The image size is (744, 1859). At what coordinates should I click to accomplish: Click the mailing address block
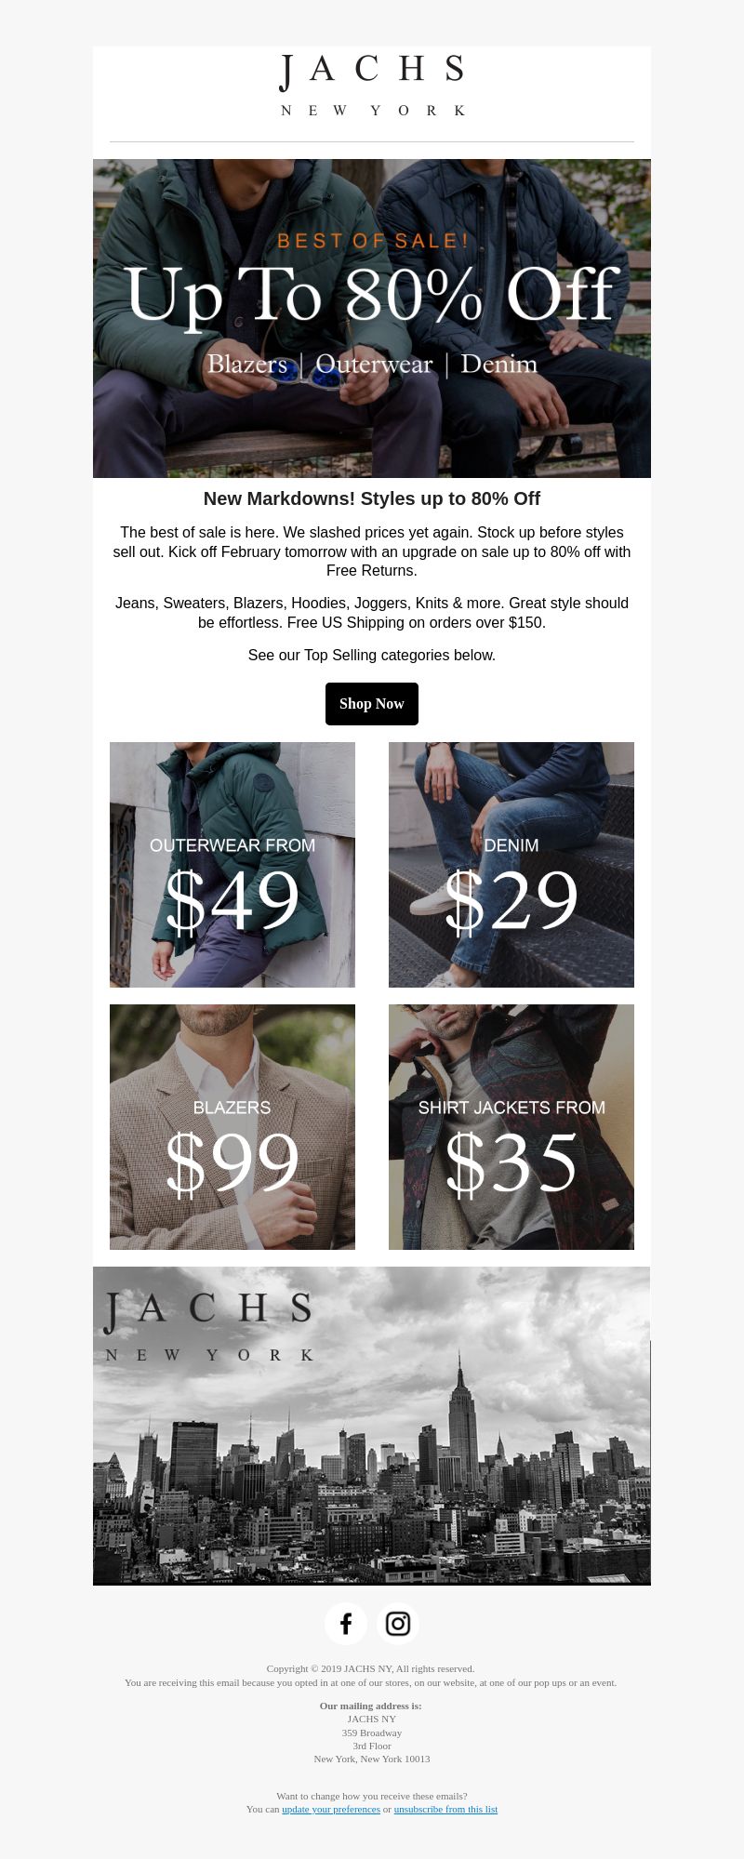[x=372, y=1733]
